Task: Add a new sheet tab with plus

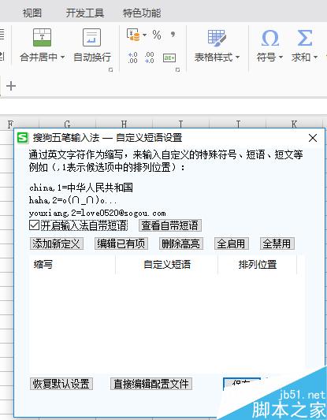Action: pyautogui.click(x=11, y=86)
